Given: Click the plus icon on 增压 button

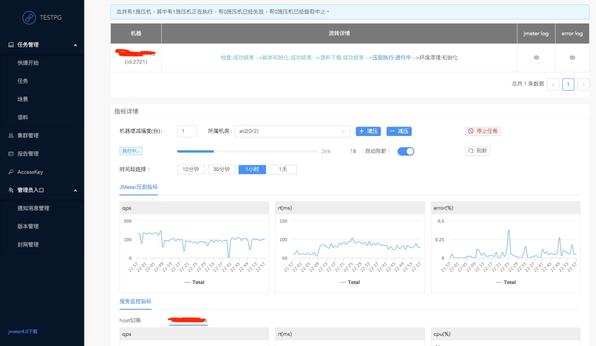Looking at the screenshot, I should 361,131.
